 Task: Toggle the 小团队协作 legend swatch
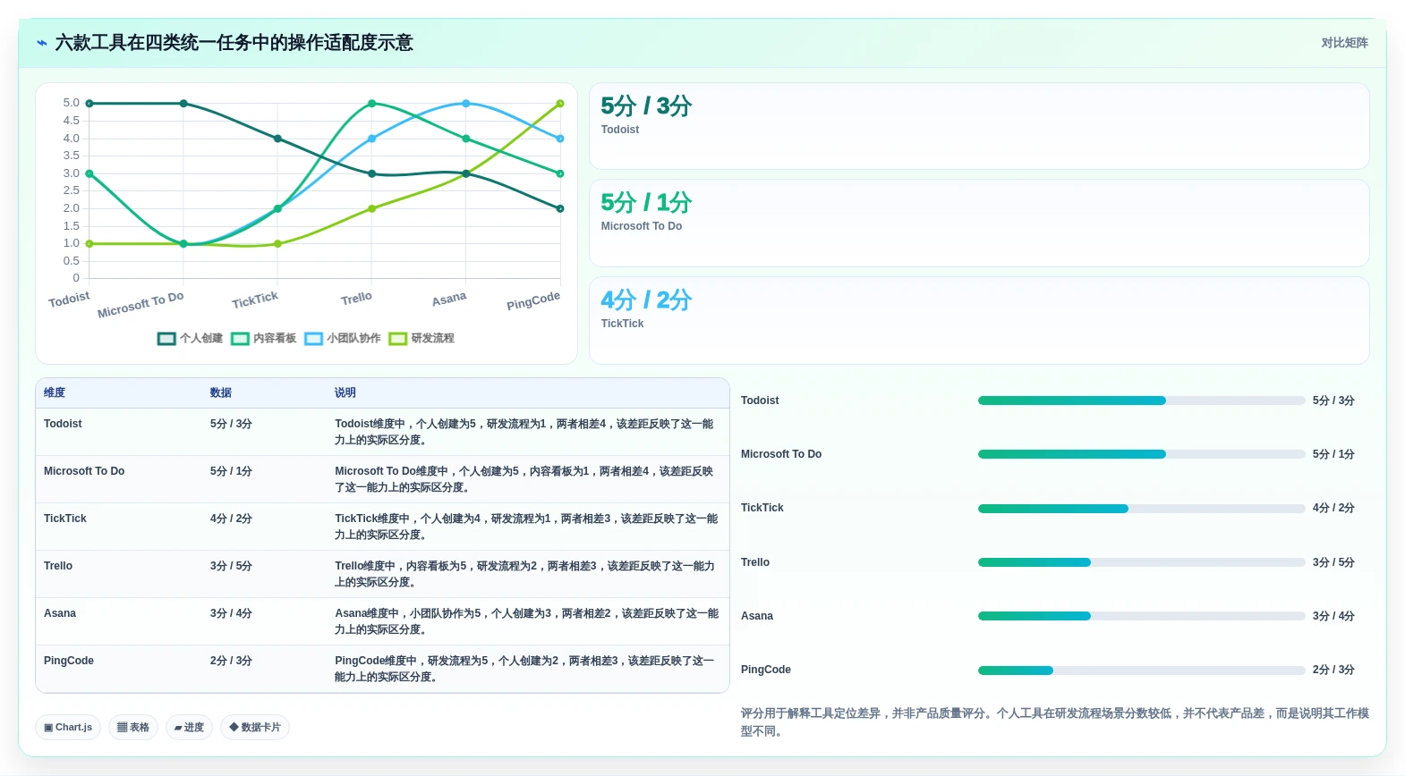313,339
